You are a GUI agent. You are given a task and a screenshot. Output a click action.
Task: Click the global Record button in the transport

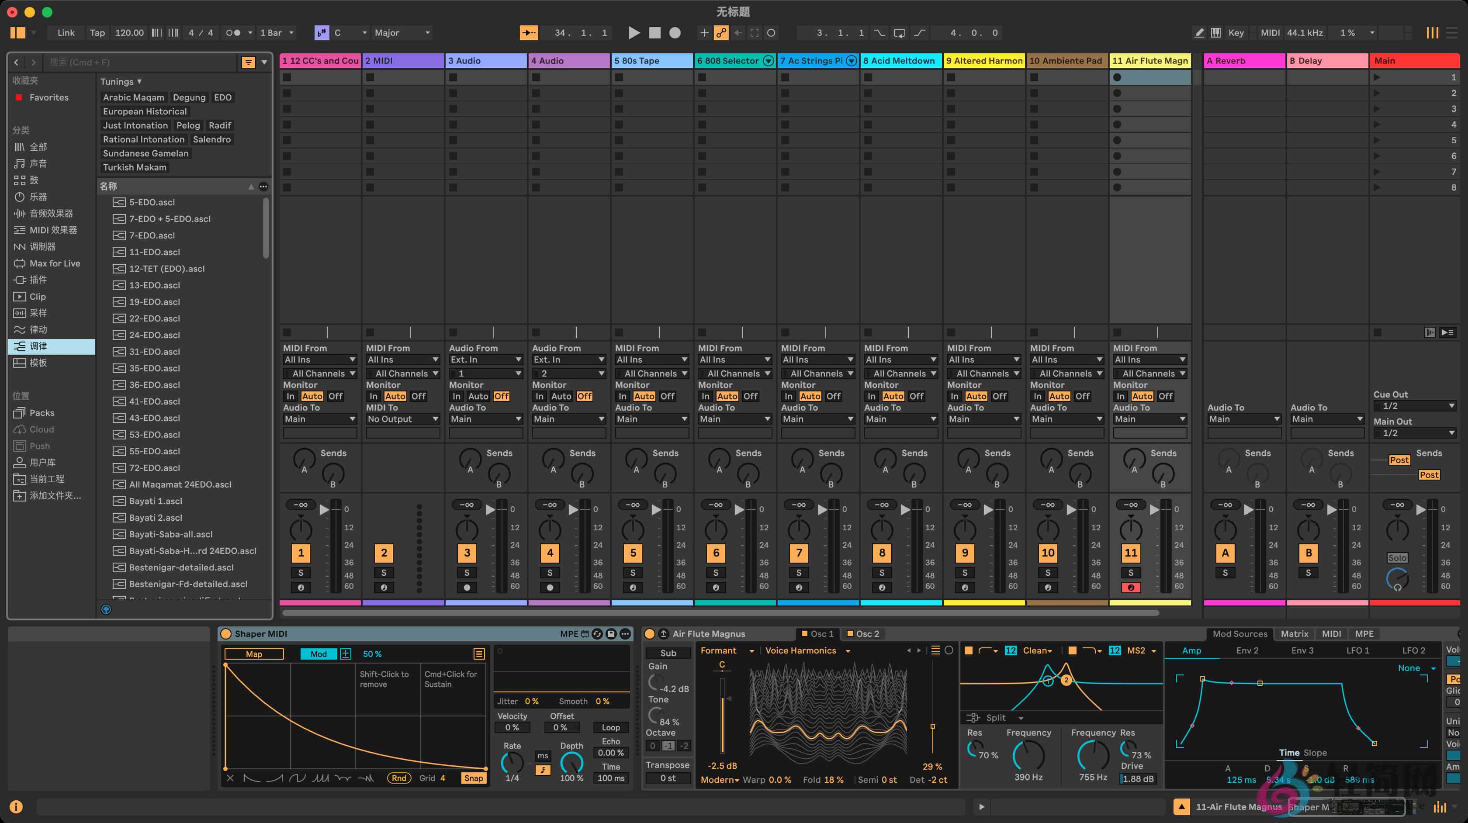click(x=674, y=32)
